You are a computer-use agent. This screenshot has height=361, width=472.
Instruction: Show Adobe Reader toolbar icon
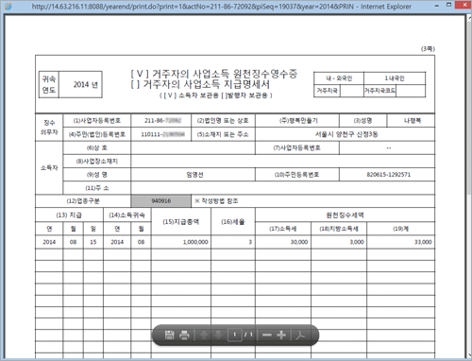[300, 335]
